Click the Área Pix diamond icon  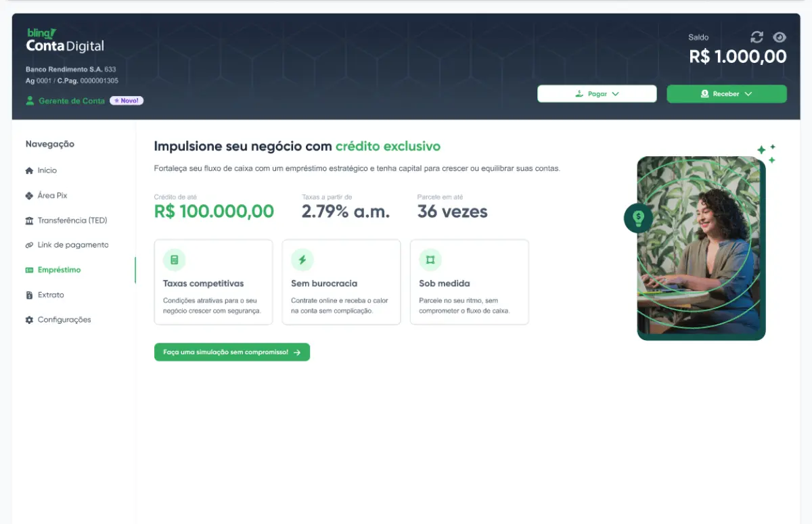29,195
